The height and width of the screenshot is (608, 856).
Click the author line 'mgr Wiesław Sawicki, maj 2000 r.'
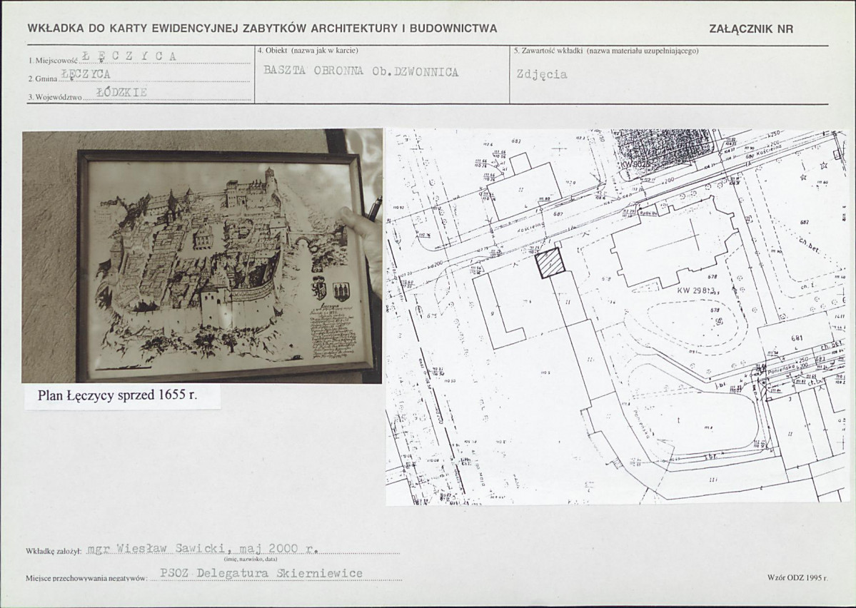click(x=203, y=549)
